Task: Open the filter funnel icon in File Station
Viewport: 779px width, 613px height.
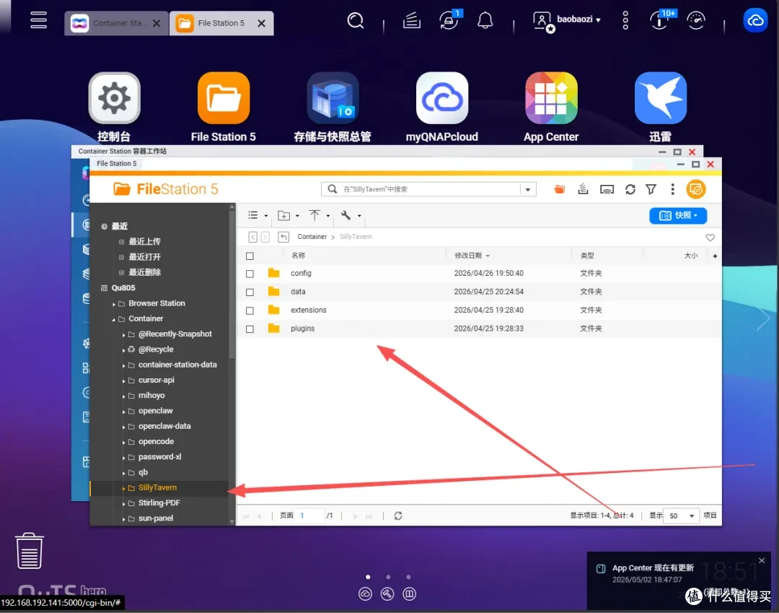Action: pos(651,189)
